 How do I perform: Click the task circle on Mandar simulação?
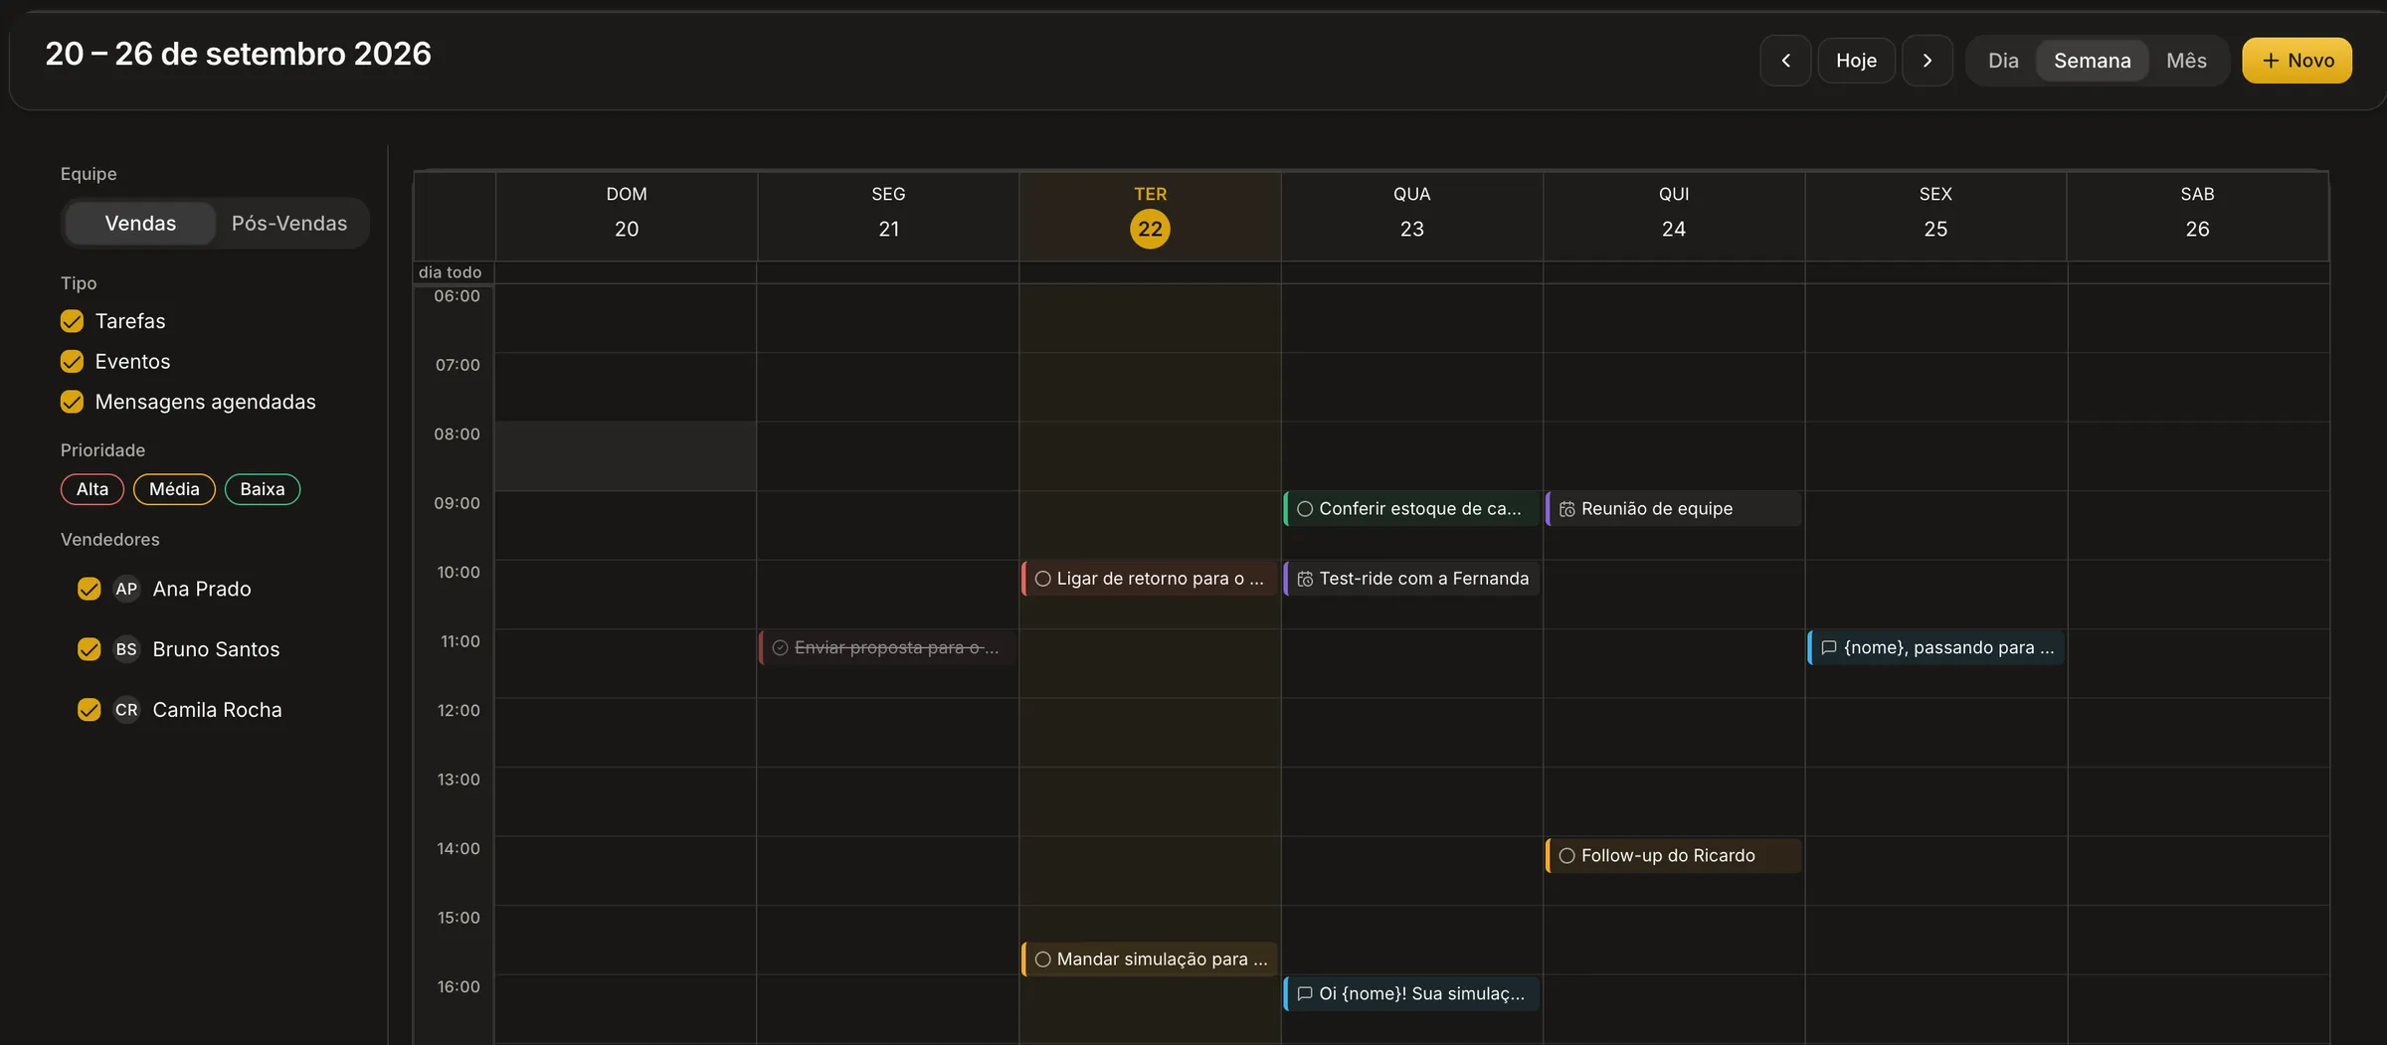(1042, 959)
